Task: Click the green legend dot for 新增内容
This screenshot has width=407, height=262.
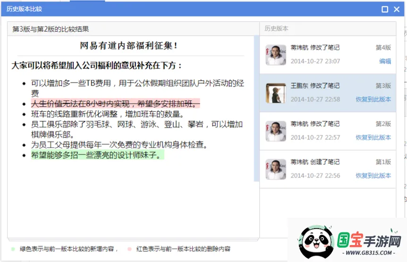Action: (13, 249)
